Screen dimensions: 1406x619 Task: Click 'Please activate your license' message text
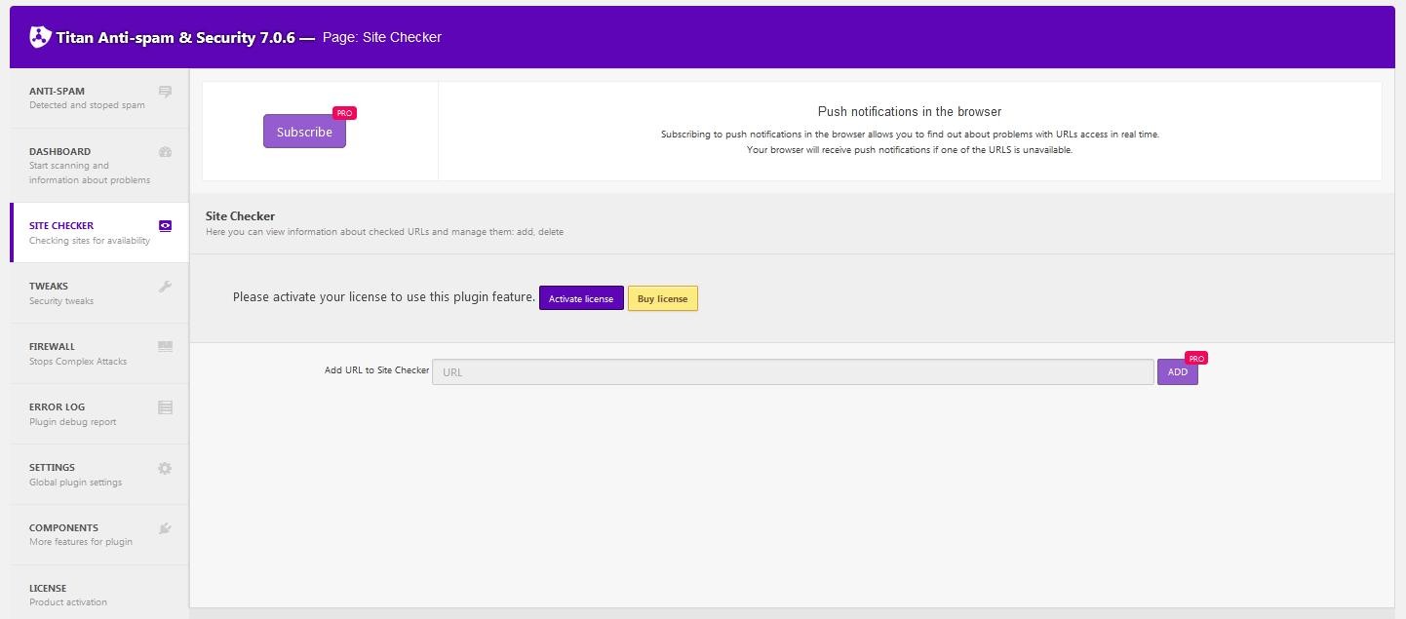384,297
